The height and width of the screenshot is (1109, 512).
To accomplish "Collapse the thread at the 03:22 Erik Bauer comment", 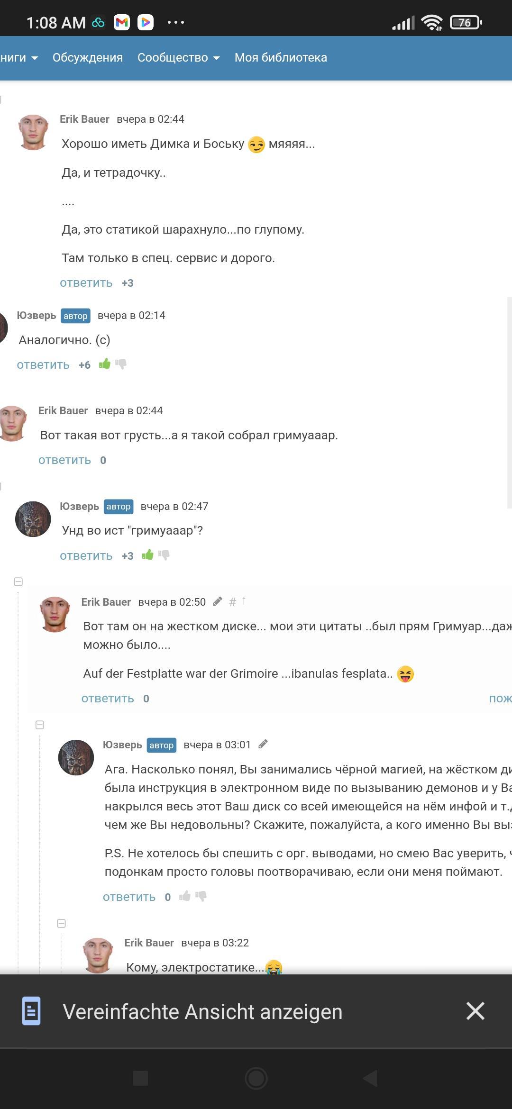I will [61, 923].
